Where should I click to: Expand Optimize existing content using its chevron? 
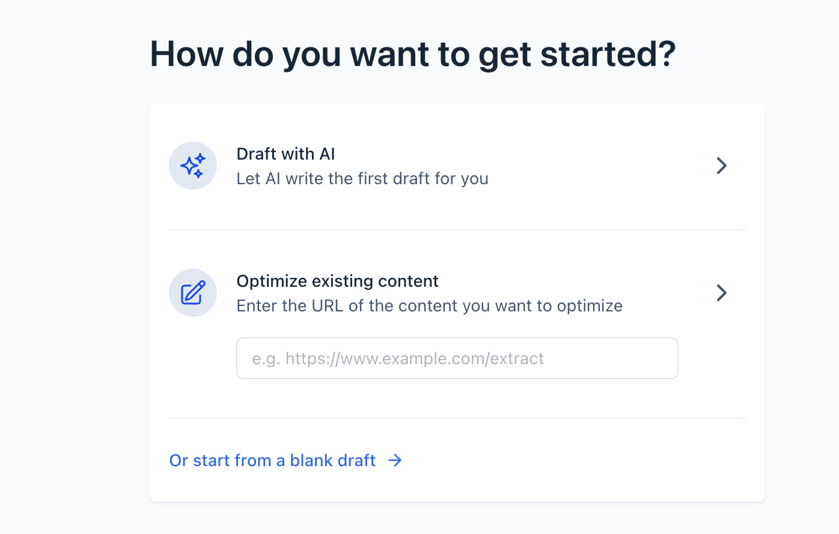click(x=722, y=293)
